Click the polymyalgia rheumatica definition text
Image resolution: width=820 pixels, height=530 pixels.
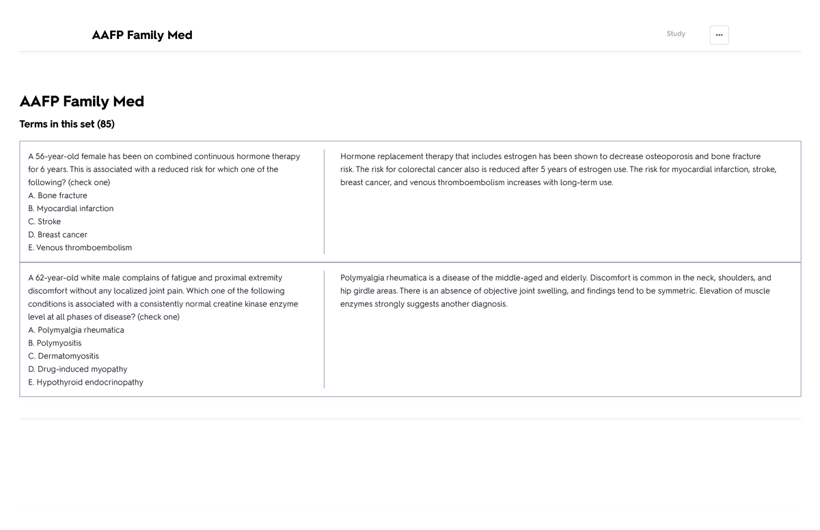555,290
